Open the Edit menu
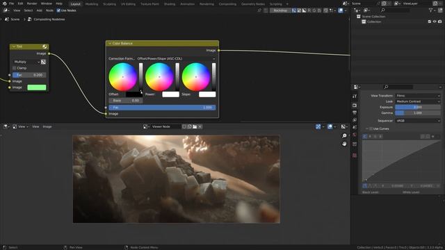This screenshot has width=445, height=250. (20, 3)
